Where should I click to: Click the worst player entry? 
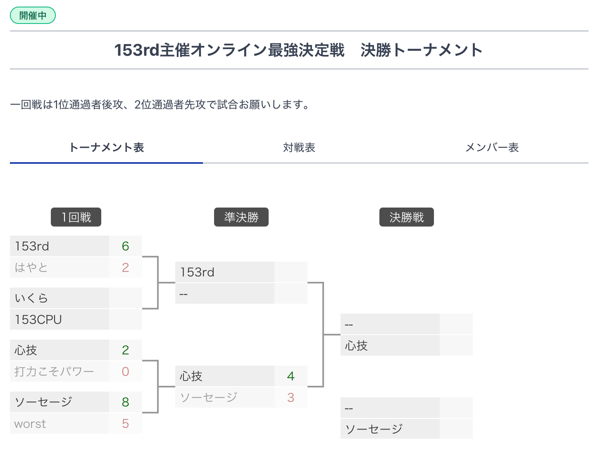[x=60, y=423]
